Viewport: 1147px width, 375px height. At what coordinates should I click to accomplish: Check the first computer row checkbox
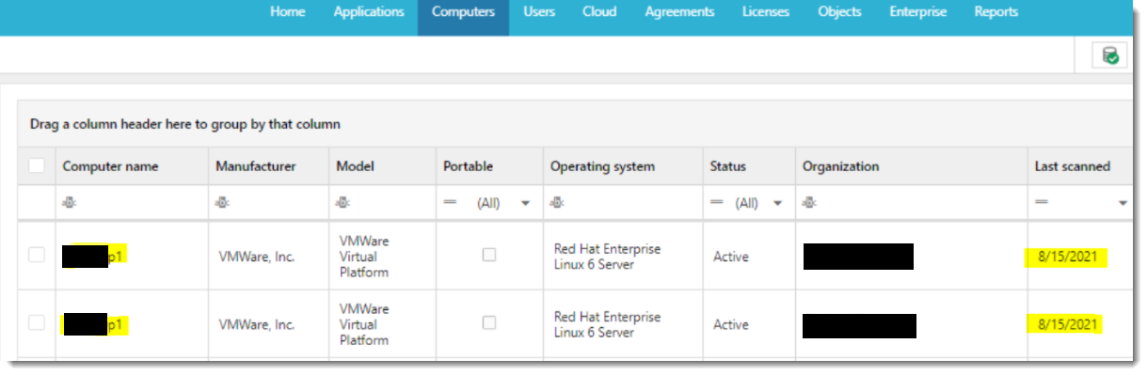(x=37, y=255)
